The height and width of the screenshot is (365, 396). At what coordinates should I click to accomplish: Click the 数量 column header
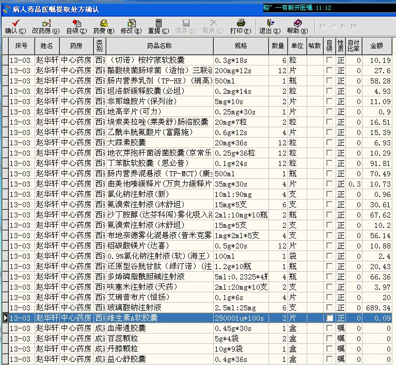click(x=278, y=46)
